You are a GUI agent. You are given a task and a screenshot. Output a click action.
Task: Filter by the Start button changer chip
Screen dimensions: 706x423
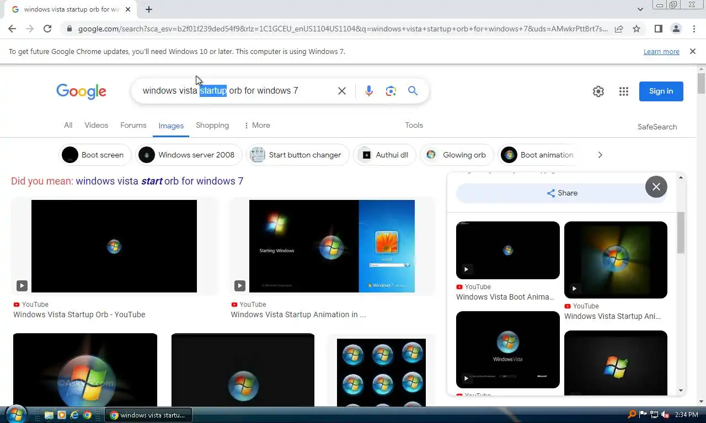[x=298, y=155]
